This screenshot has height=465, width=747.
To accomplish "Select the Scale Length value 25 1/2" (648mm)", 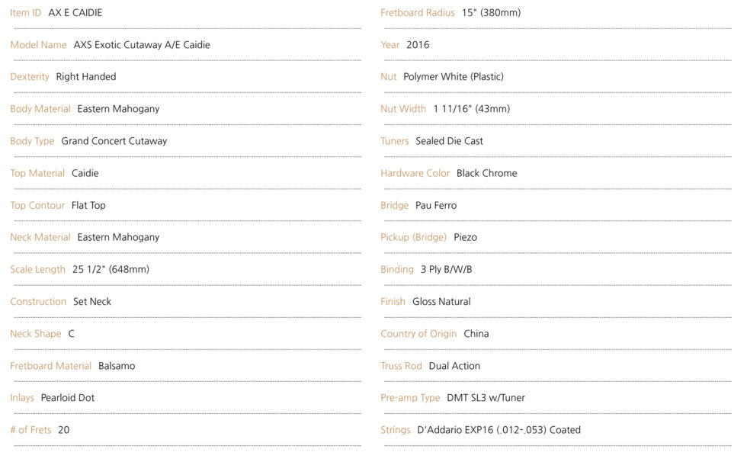I will tap(111, 270).
